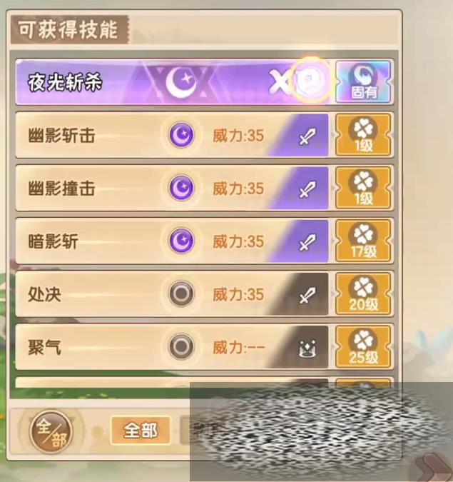Click the purple moon icon on 幽影斩击
Screen dimensions: 453x482
tap(181, 135)
